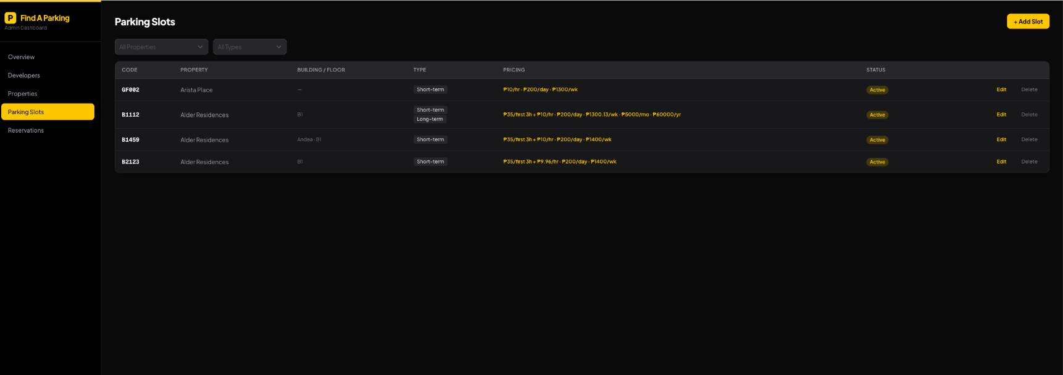Image resolution: width=1063 pixels, height=375 pixels.
Task: Click the Add Slot button
Action: tap(1028, 22)
